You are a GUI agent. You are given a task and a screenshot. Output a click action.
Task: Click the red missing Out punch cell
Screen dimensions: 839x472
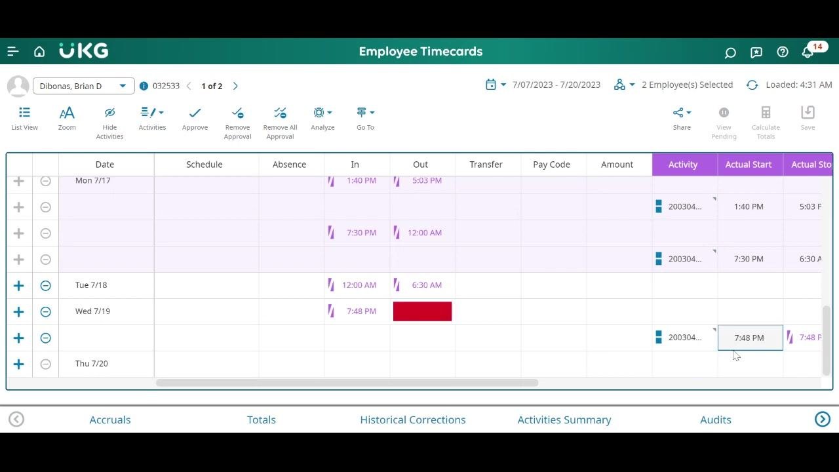[423, 311]
